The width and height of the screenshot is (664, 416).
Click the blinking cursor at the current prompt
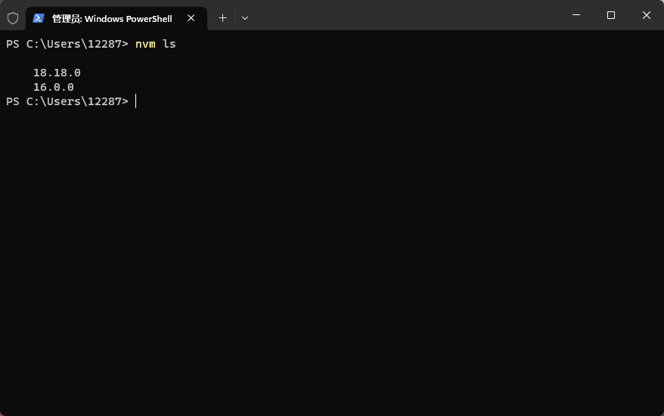(135, 101)
